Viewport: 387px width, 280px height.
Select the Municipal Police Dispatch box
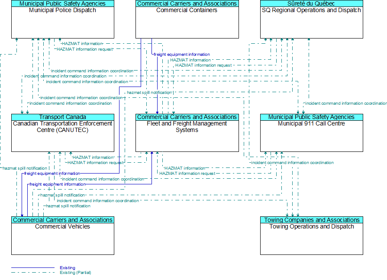[x=63, y=19]
